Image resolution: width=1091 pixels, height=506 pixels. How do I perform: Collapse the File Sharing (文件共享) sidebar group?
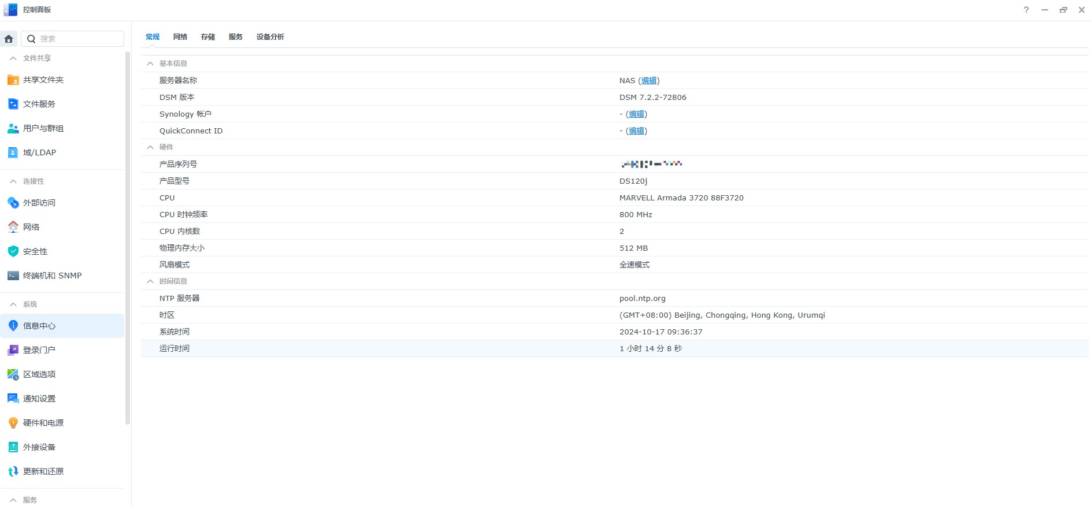13,58
